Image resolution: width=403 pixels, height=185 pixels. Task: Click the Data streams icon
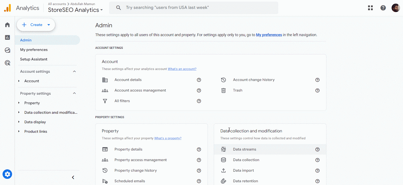pyautogui.click(x=223, y=149)
